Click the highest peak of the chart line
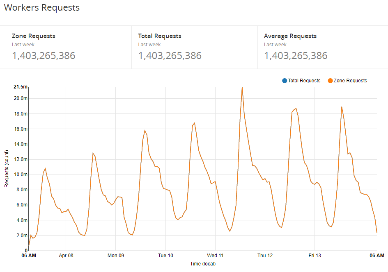Image resolution: width=388 pixels, height=272 pixels. (242, 87)
